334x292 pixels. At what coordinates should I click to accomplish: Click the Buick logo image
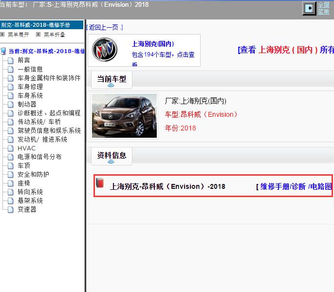[105, 50]
